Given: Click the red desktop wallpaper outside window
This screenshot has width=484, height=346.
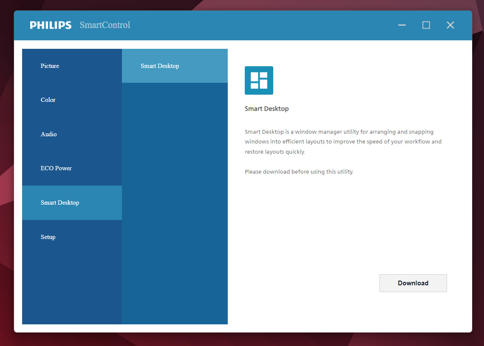Looking at the screenshot, I should click(478, 170).
